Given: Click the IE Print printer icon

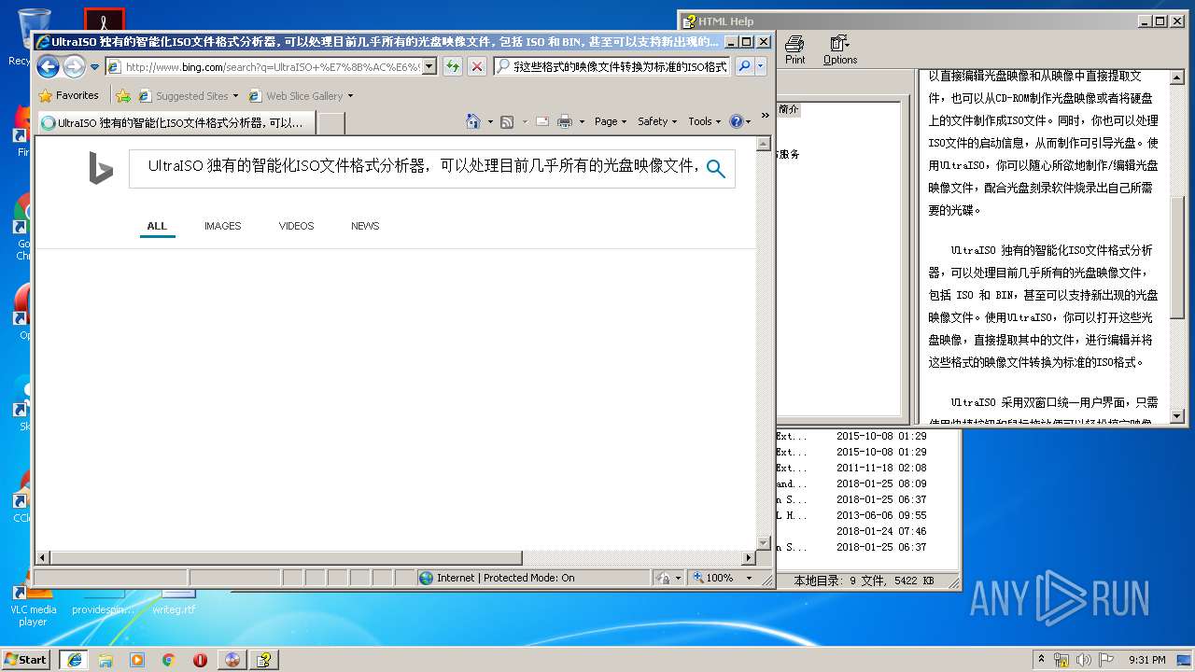Looking at the screenshot, I should (x=565, y=121).
